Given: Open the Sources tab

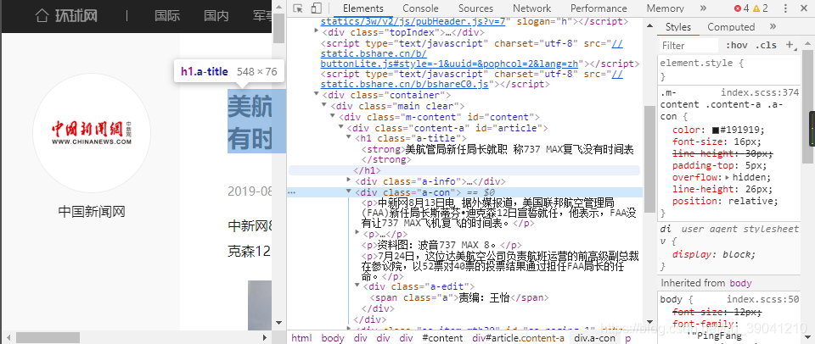Looking at the screenshot, I should click(x=475, y=8).
